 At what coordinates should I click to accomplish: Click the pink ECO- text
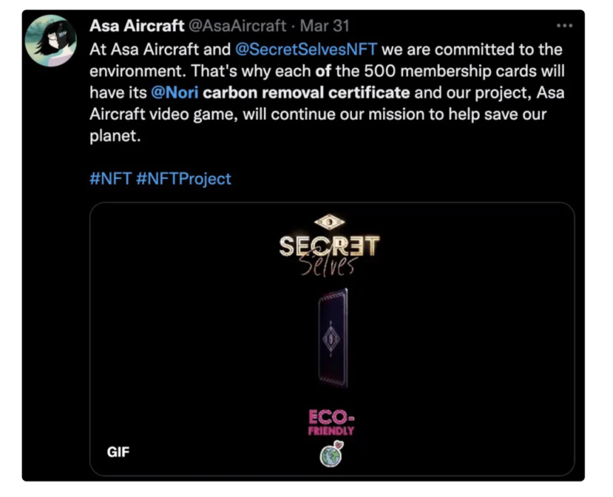tap(331, 417)
